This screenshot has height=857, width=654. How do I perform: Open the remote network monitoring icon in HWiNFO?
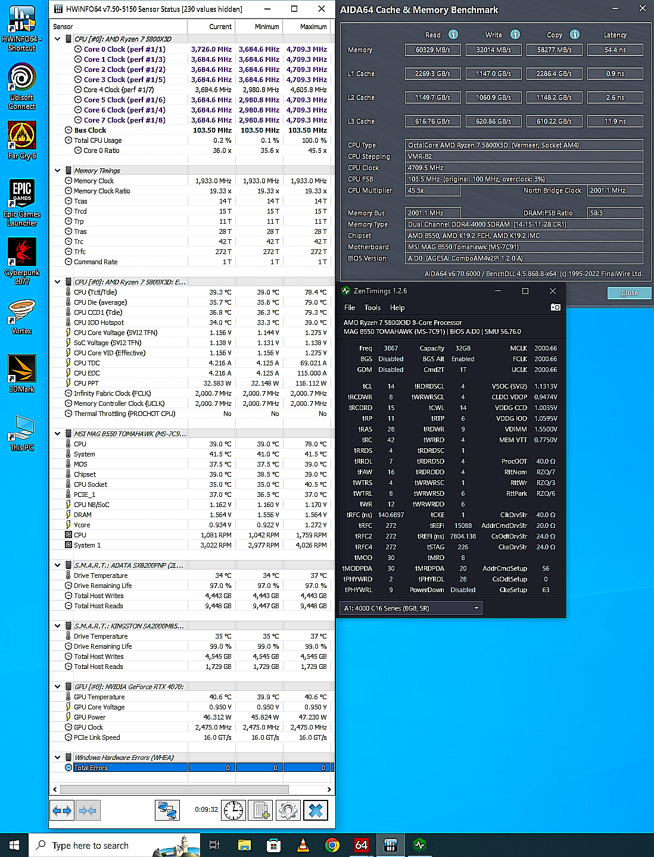167,811
